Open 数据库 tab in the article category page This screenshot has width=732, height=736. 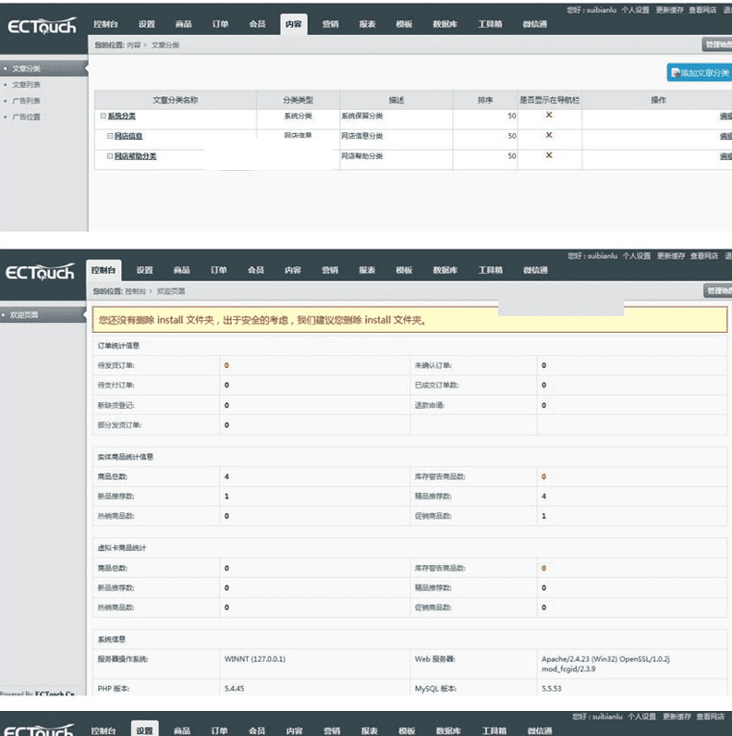pos(445,24)
